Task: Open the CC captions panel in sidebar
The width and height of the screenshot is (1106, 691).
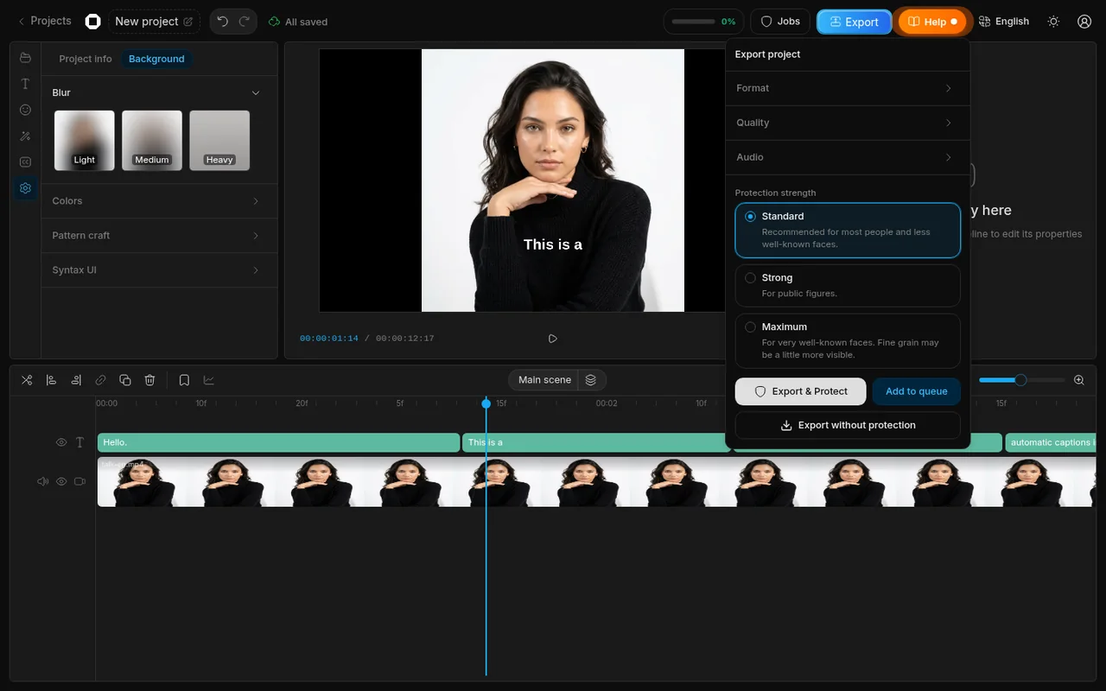Action: coord(25,162)
